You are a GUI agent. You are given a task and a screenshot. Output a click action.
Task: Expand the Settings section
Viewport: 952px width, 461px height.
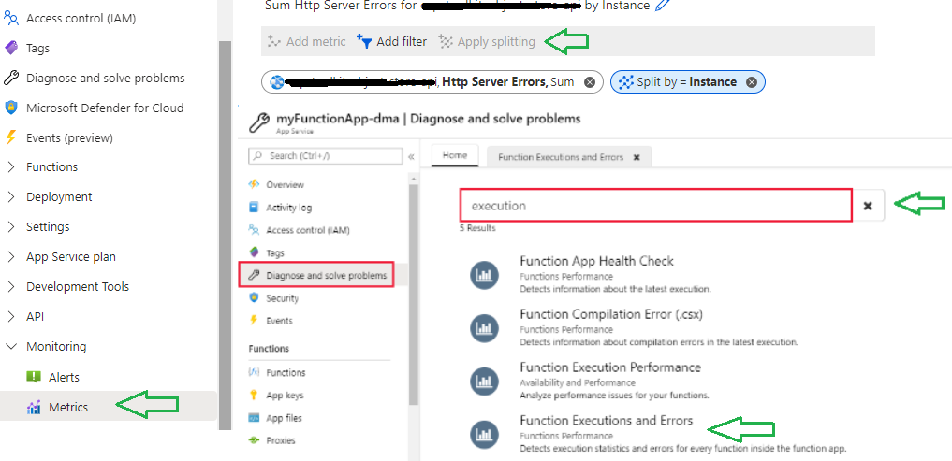tap(11, 227)
